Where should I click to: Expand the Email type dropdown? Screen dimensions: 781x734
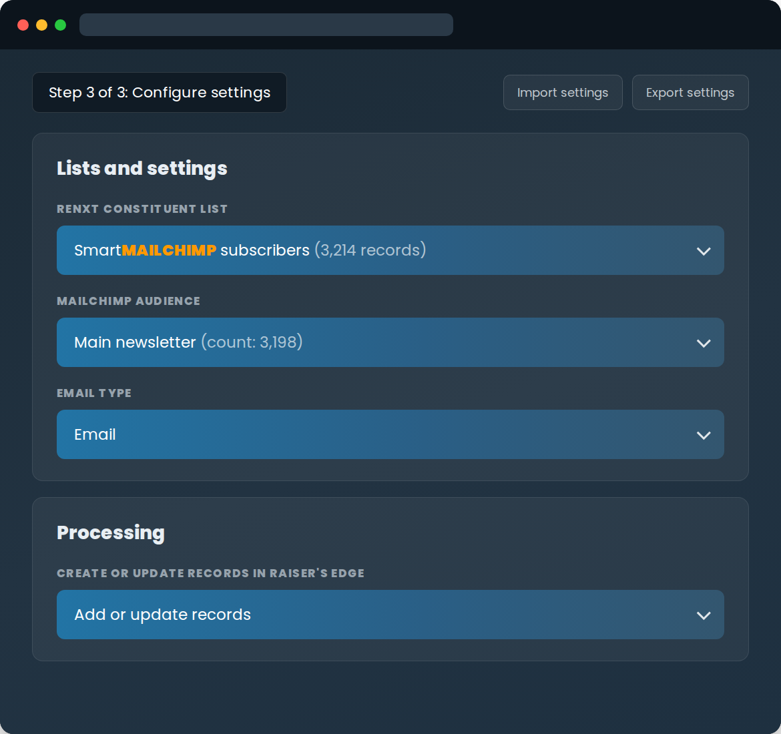(x=390, y=434)
